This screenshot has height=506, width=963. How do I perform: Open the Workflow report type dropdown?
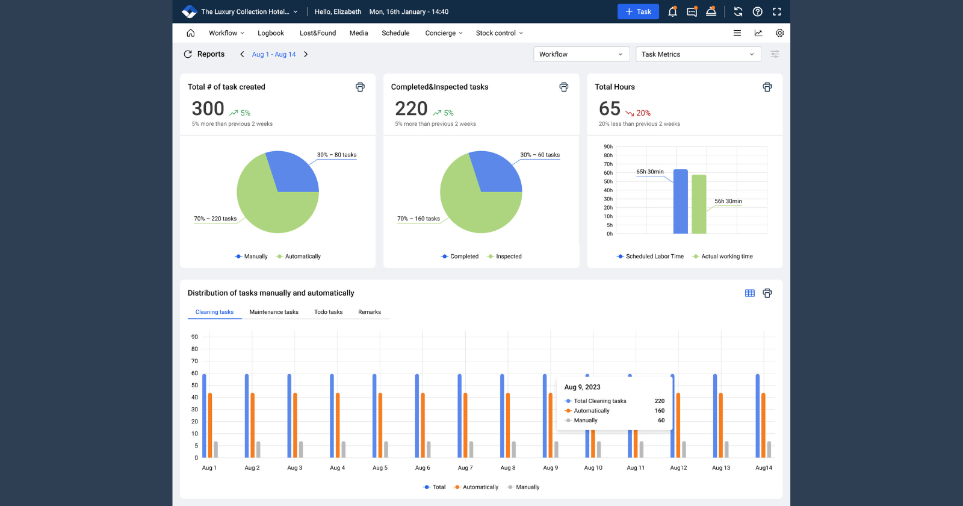pos(581,54)
